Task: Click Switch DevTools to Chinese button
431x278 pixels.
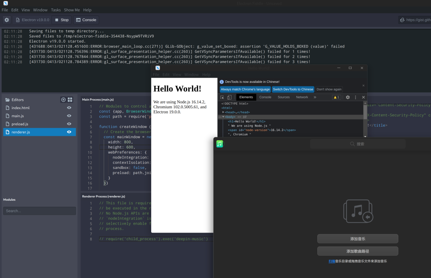Action: 293,89
